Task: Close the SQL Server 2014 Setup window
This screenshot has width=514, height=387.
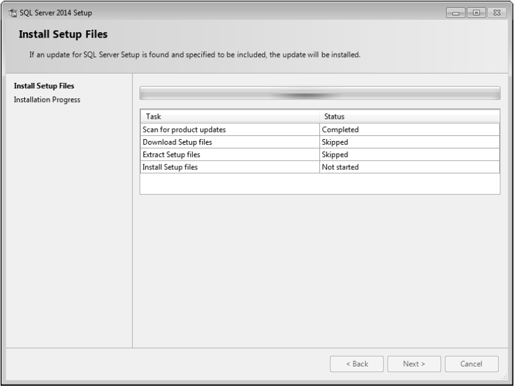Action: [x=497, y=13]
